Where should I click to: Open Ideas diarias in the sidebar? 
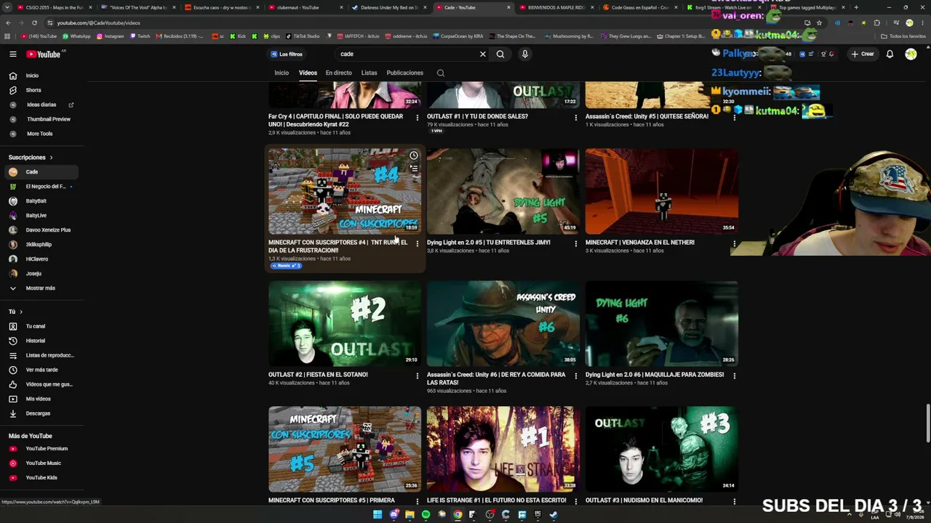40,105
